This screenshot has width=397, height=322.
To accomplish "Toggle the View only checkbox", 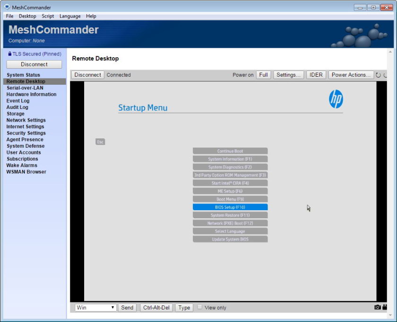I will click(200, 307).
